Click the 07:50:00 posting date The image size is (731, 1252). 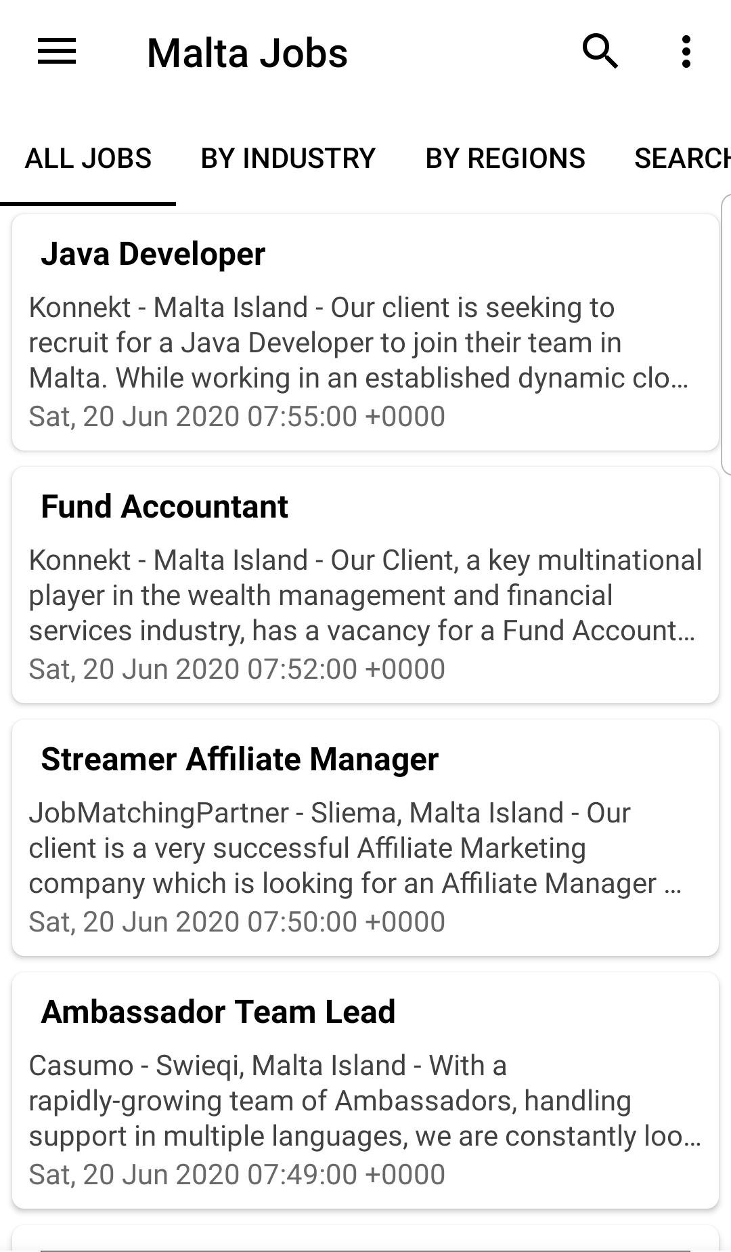pyautogui.click(x=237, y=922)
